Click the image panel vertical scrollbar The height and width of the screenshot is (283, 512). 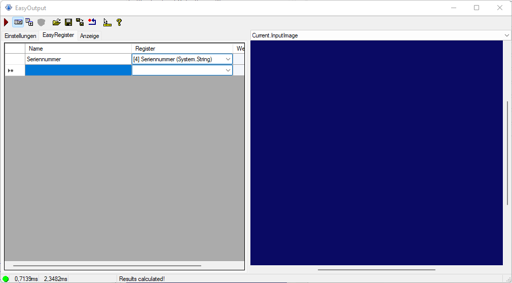507,153
